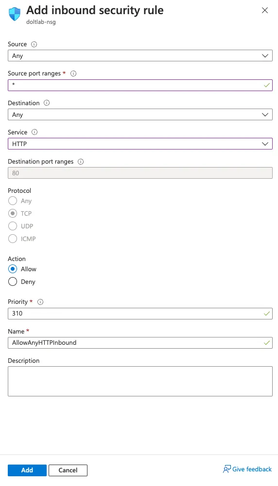This screenshot has width=278, height=486.
Task: Select the Deny action radio button
Action: [13, 282]
